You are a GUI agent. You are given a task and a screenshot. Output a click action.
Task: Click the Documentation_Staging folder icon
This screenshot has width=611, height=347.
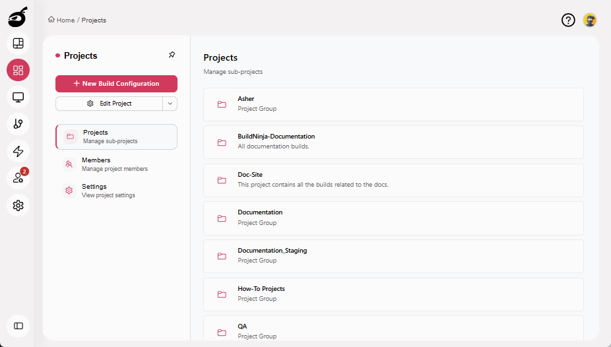click(222, 256)
